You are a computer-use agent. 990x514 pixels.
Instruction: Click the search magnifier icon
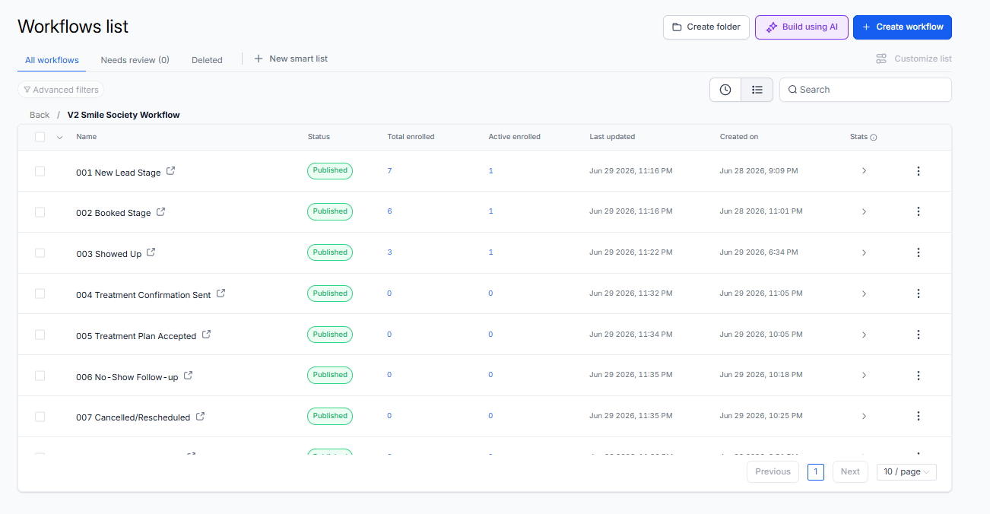point(793,90)
